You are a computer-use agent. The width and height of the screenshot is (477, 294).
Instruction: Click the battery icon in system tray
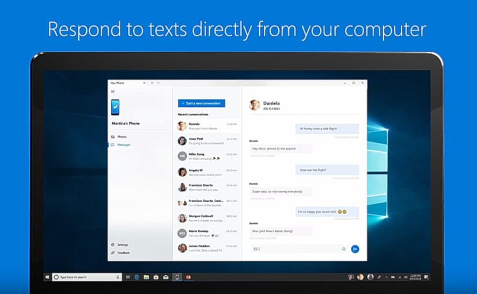coord(393,277)
